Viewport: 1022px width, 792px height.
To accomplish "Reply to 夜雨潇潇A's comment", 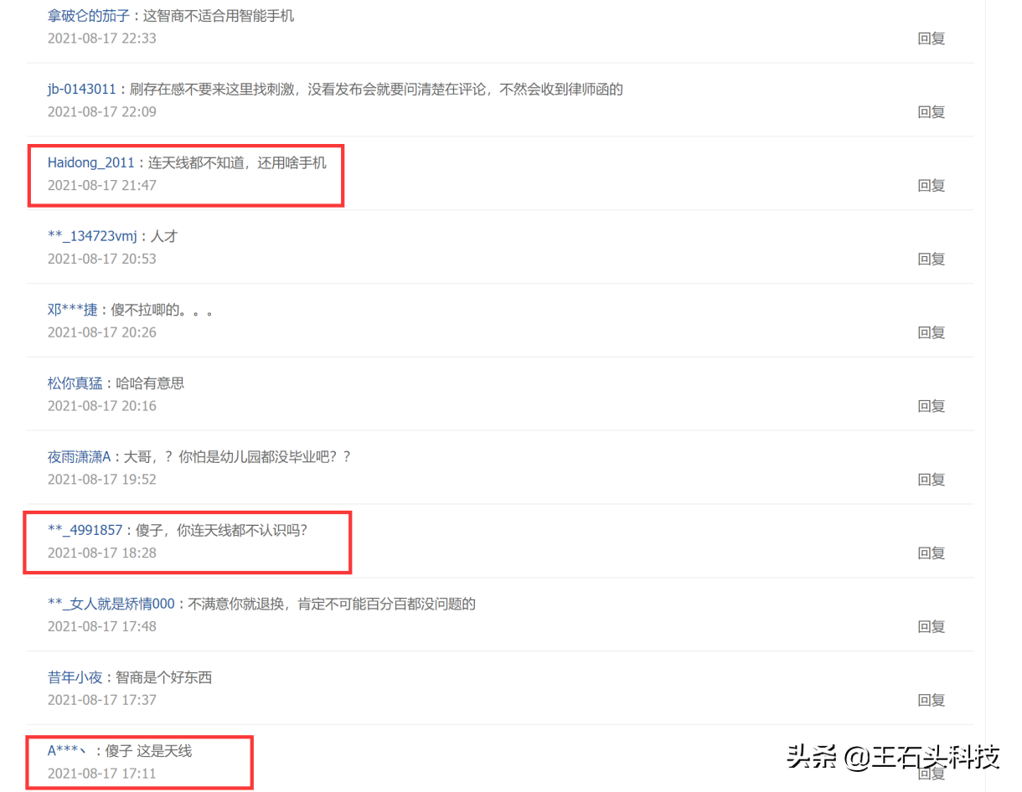I will (932, 481).
